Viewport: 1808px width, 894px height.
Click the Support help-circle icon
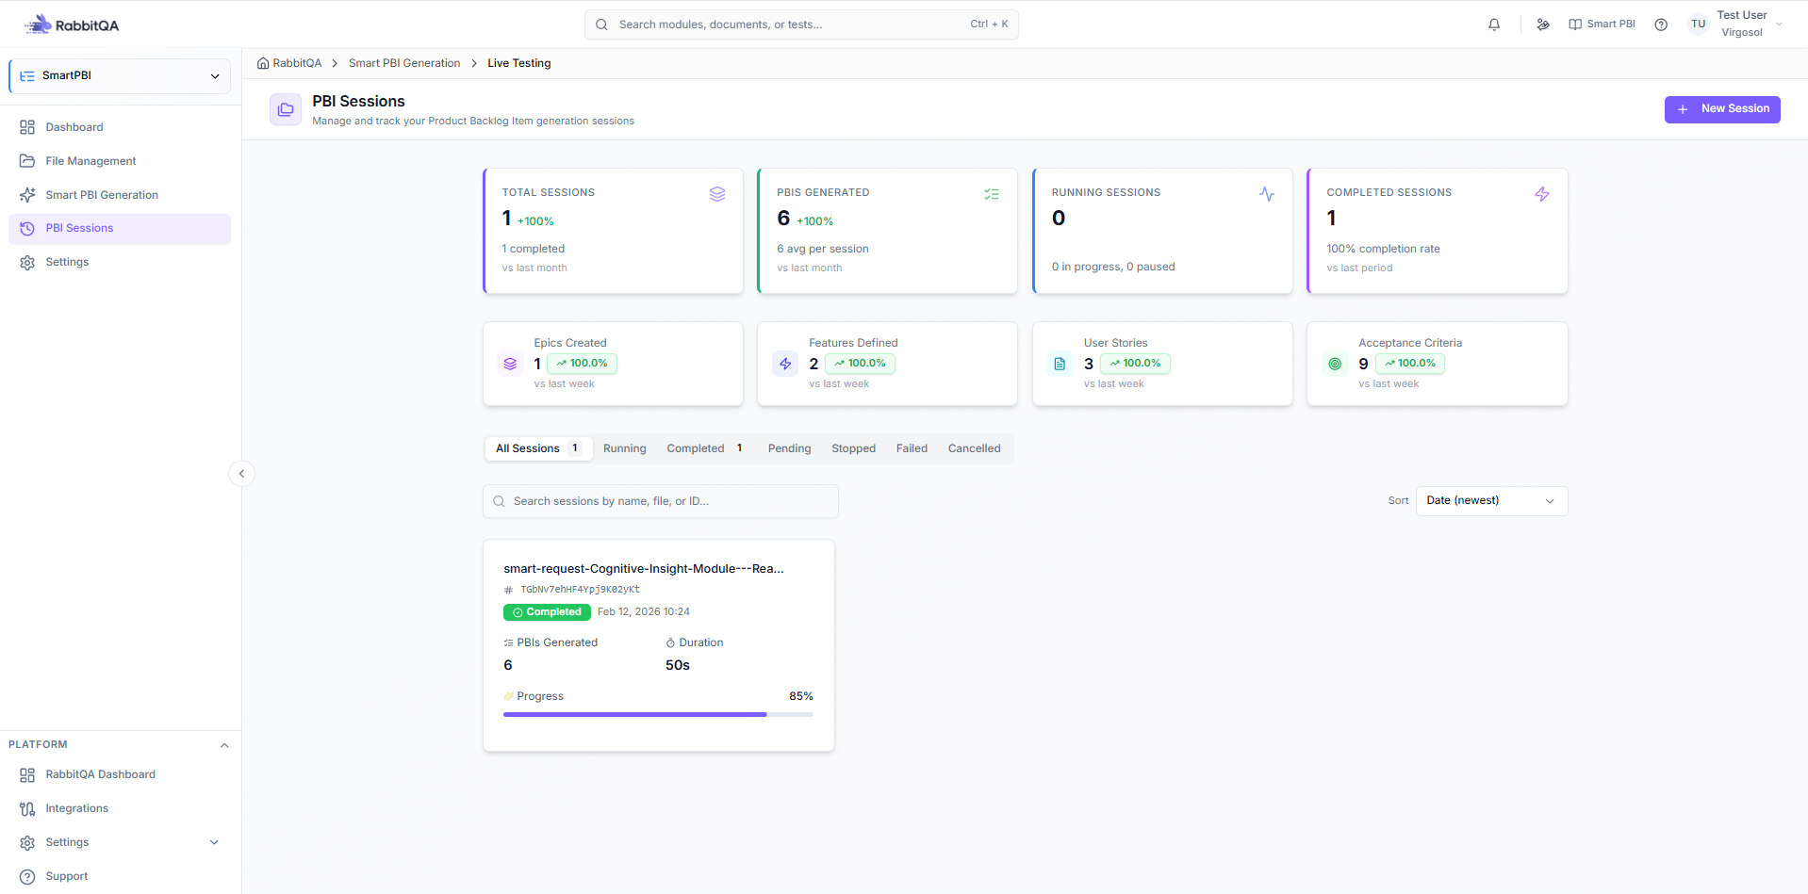[27, 876]
